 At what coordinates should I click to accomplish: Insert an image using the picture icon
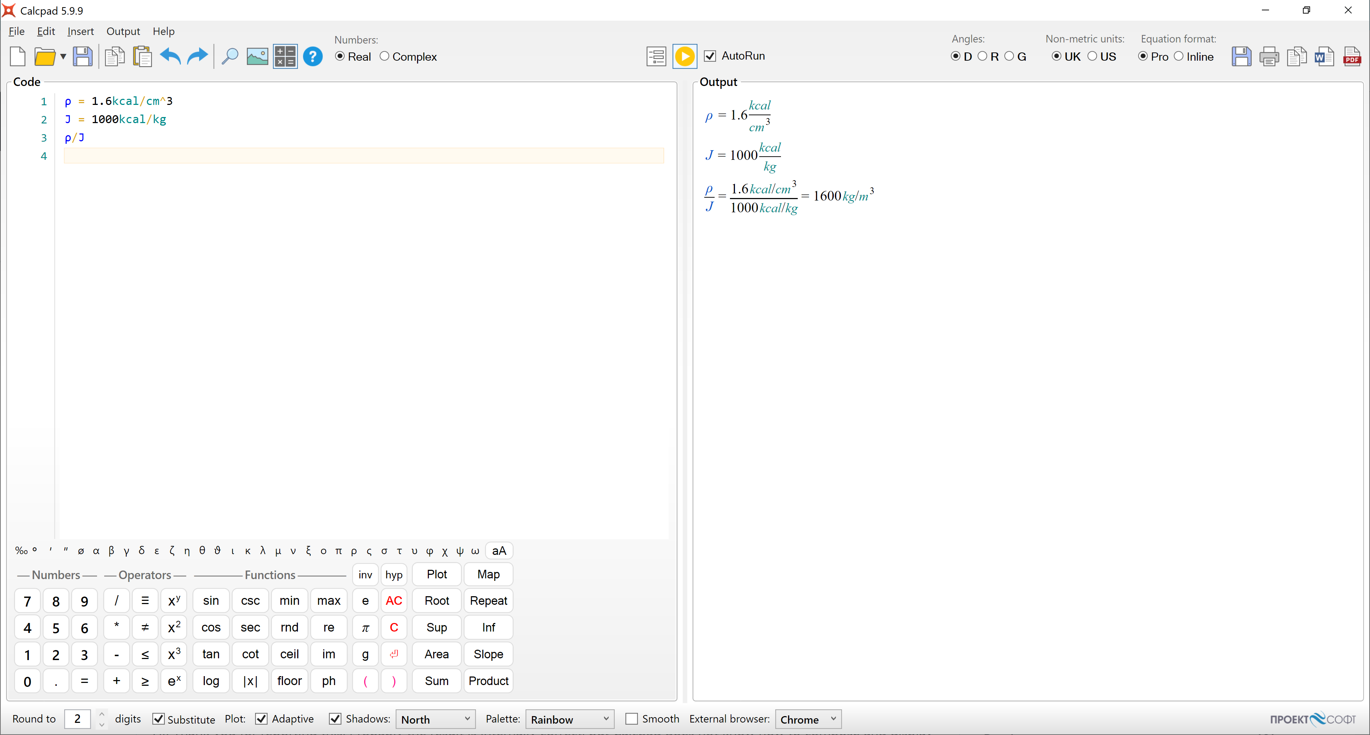257,56
